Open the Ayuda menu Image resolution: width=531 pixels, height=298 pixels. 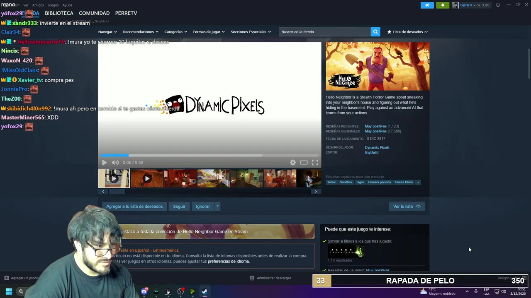67,5
